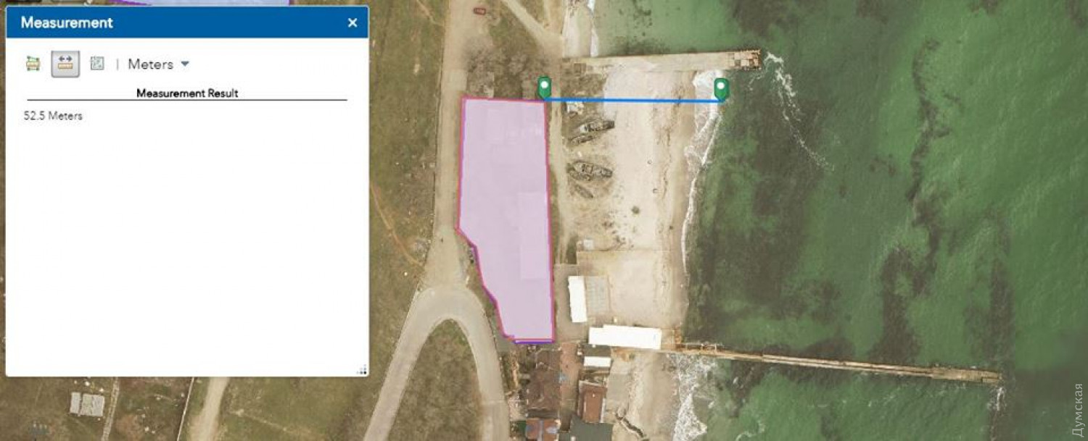The image size is (1088, 441).
Task: Click the Measurement panel title bar
Action: (181, 22)
